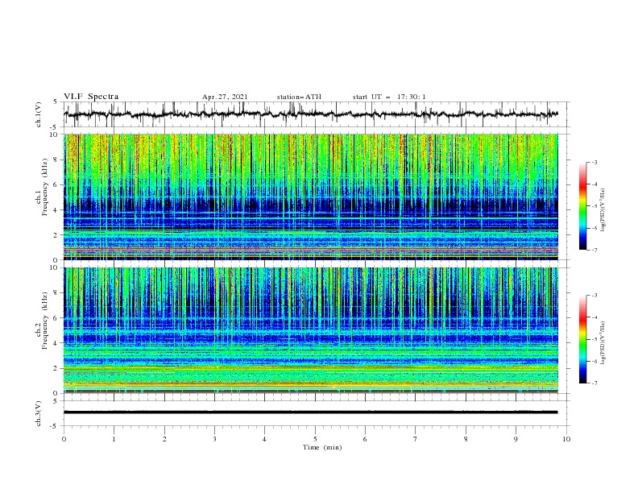Click the "1" minute tick on time axis
This screenshot has height=493, width=638.
click(114, 439)
